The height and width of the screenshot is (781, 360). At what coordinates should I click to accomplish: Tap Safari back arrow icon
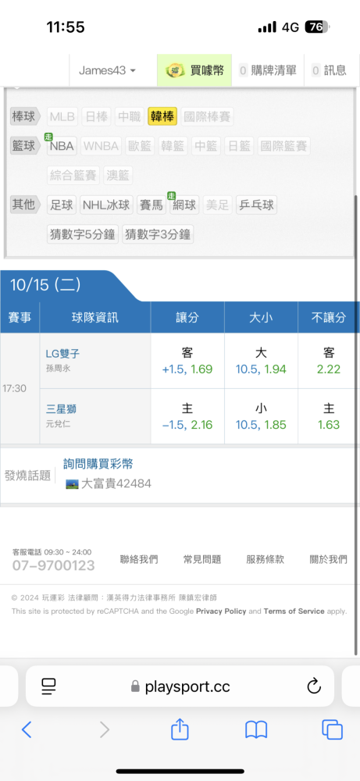pyautogui.click(x=27, y=729)
